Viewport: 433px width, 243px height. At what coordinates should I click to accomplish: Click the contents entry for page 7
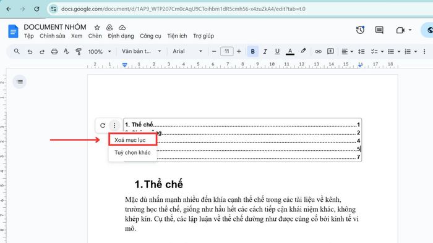[x=259, y=157]
